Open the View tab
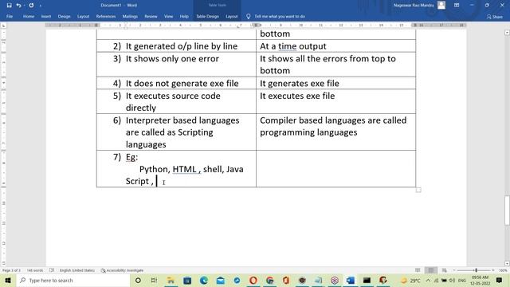This screenshot has width=510, height=287. coord(168,16)
